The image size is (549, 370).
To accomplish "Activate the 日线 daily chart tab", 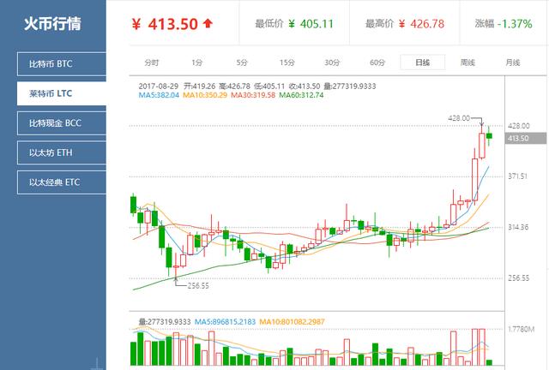I will click(x=423, y=63).
